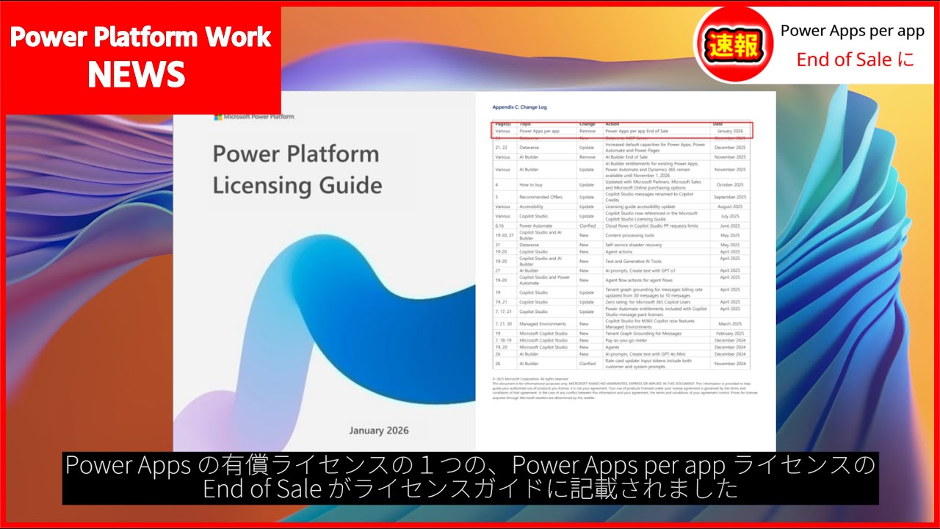Click the January 2026 cover date
Screen dimensions: 940x529
click(379, 431)
